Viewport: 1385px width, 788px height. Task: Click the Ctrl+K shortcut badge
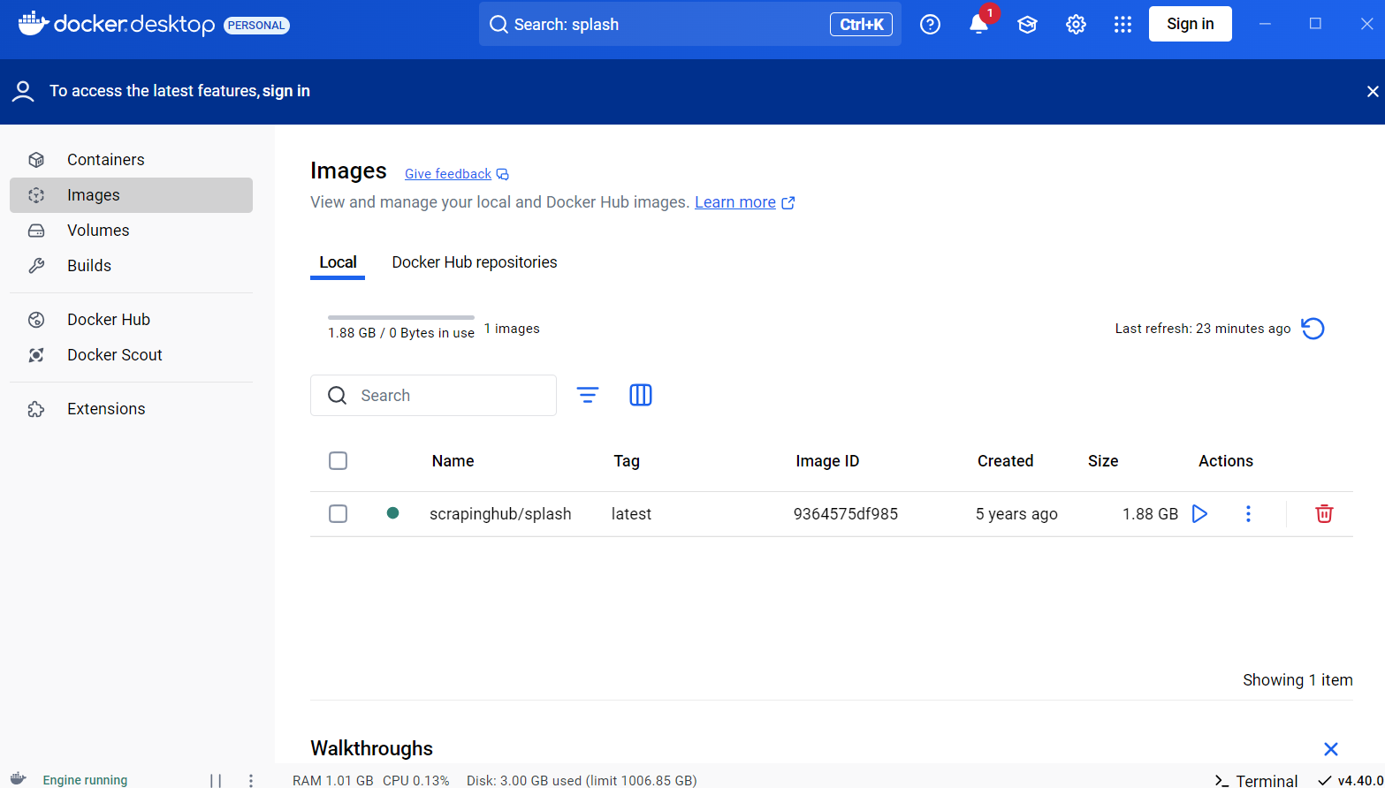(861, 25)
